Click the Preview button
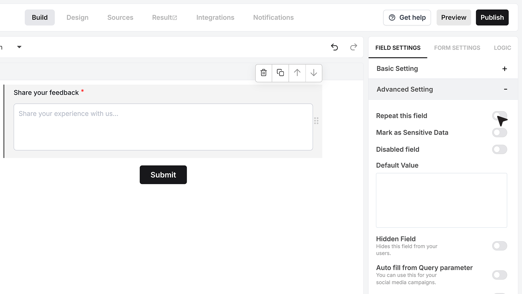Viewport: 522px width, 294px height. coord(453,17)
